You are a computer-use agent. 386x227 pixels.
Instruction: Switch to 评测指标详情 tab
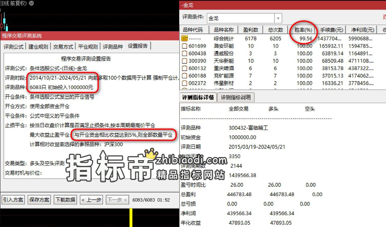tap(198, 98)
